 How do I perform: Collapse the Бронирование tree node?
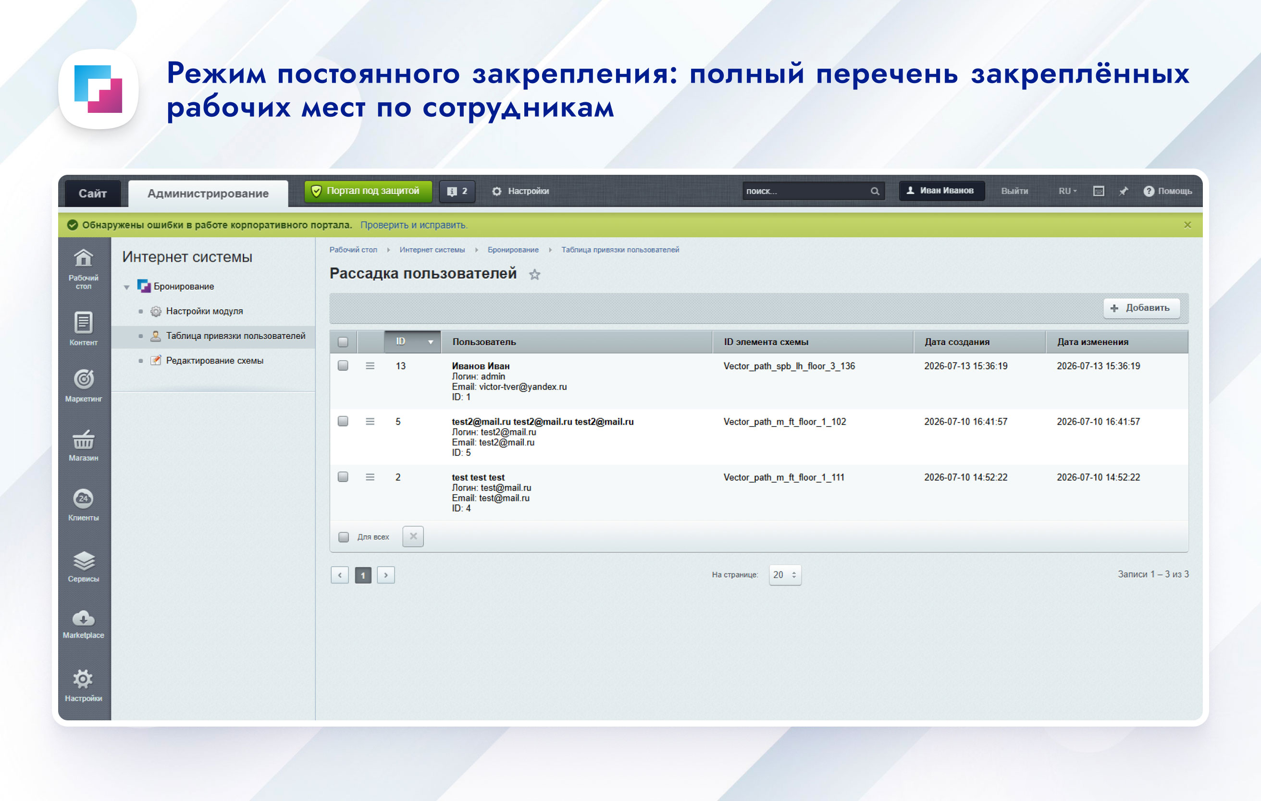[x=126, y=287]
